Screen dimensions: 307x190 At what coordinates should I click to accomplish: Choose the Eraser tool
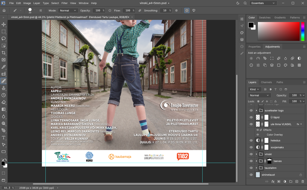point(4,102)
